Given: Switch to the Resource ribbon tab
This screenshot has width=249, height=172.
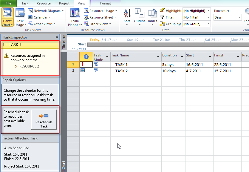Looking at the screenshot, I should coord(44,3).
